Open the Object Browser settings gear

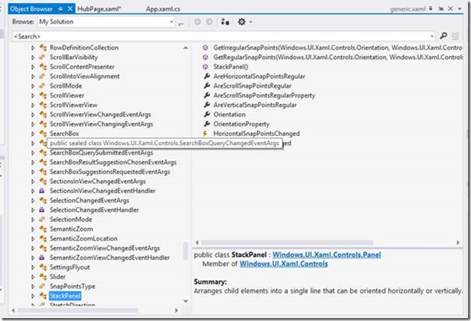click(241, 21)
